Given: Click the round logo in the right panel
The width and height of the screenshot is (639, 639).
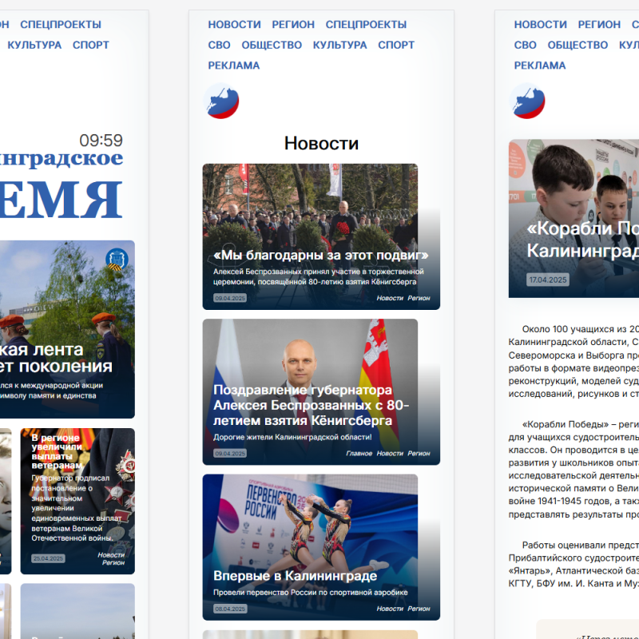Looking at the screenshot, I should pyautogui.click(x=527, y=101).
